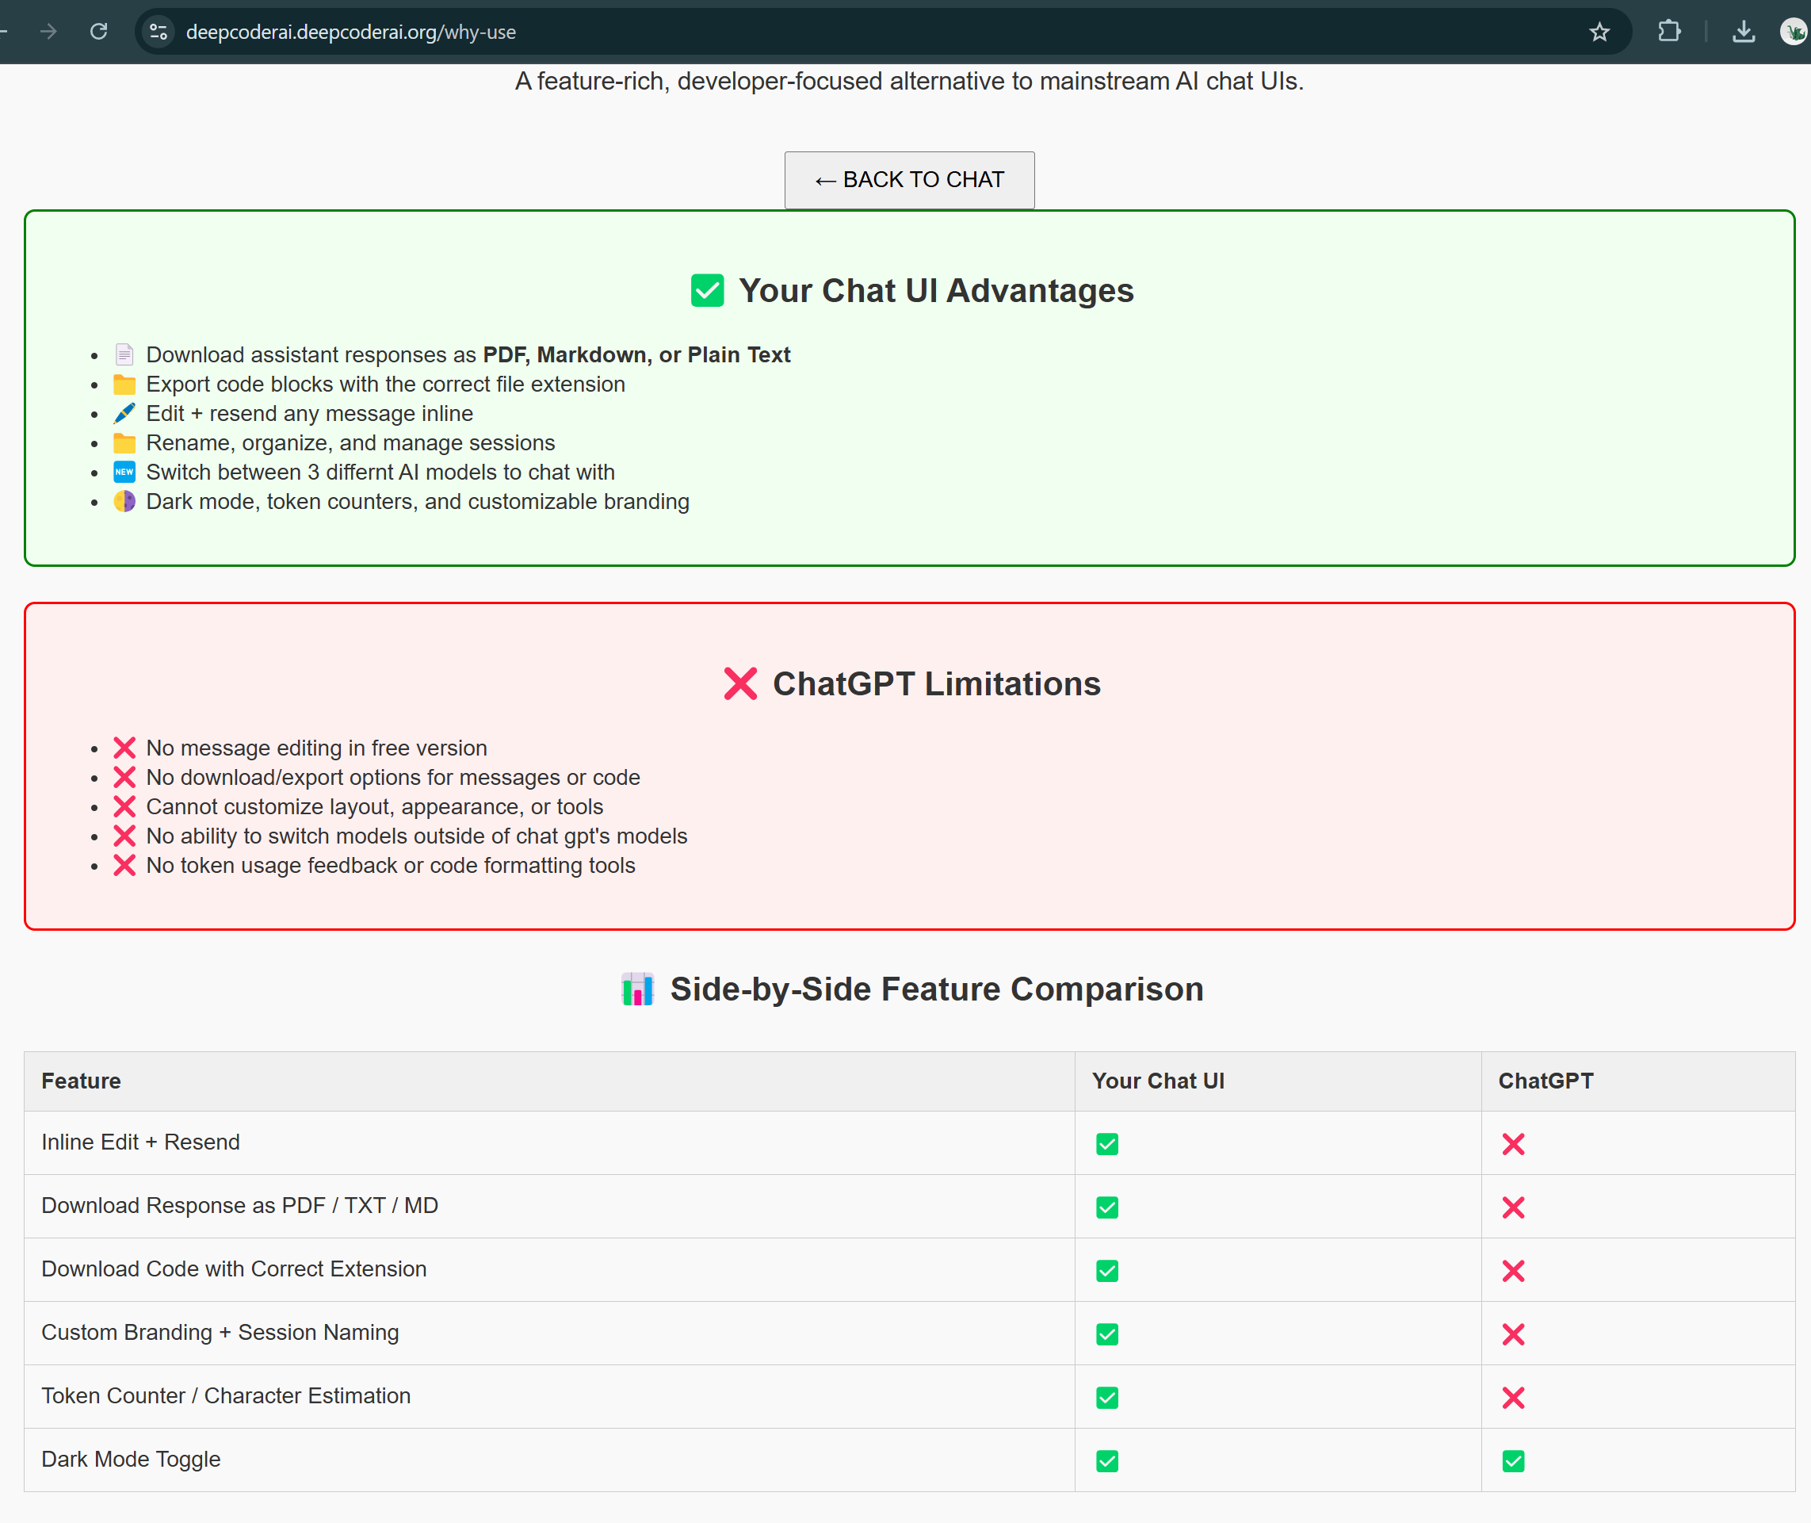Viewport: 1811px width, 1523px height.
Task: Click the Back to Chat button
Action: tap(909, 180)
